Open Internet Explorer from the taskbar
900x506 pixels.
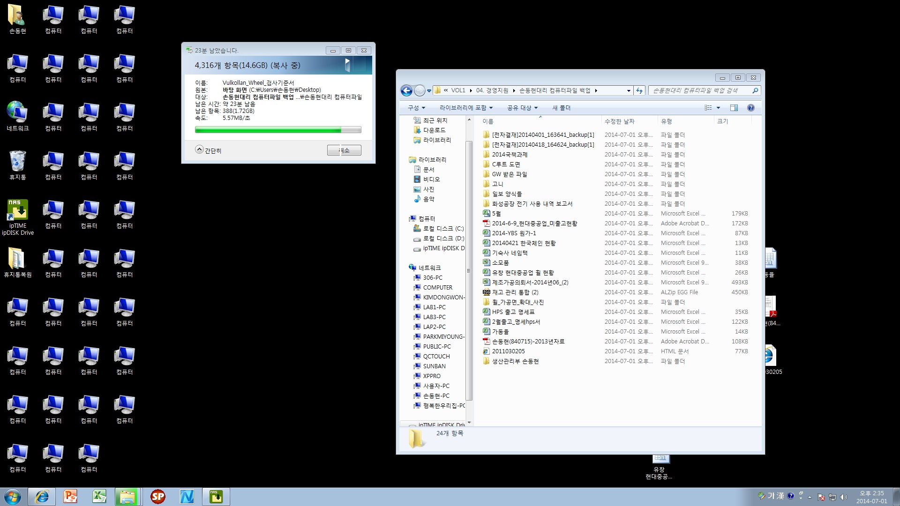42,497
